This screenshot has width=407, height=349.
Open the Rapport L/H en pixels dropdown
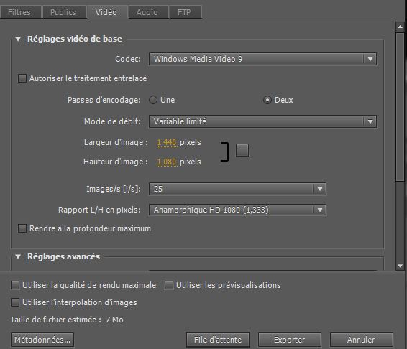(237, 210)
